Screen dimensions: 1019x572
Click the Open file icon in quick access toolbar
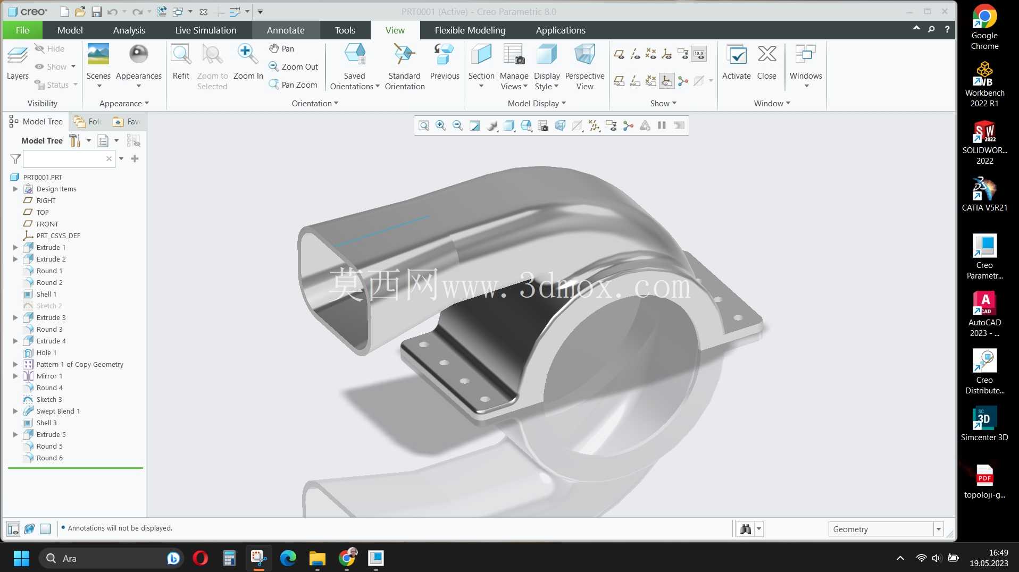(x=80, y=12)
